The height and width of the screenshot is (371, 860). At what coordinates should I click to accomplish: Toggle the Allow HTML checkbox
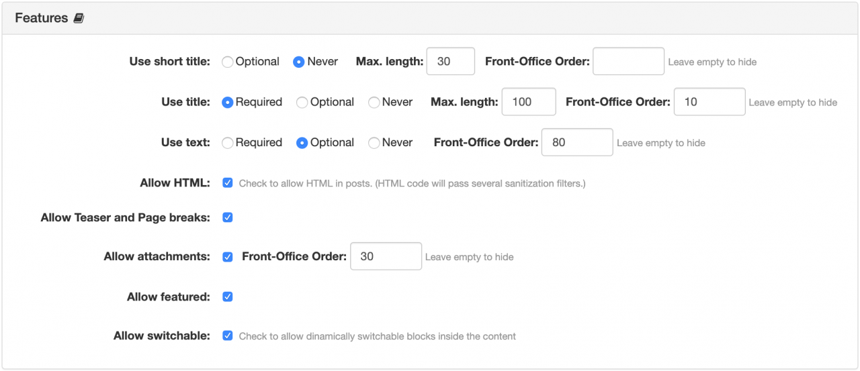click(x=228, y=182)
